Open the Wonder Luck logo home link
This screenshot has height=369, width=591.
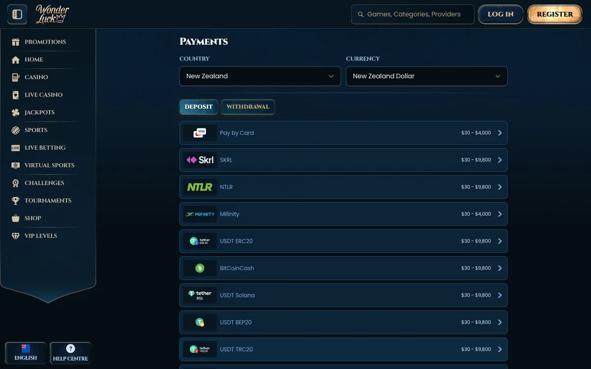tap(52, 14)
